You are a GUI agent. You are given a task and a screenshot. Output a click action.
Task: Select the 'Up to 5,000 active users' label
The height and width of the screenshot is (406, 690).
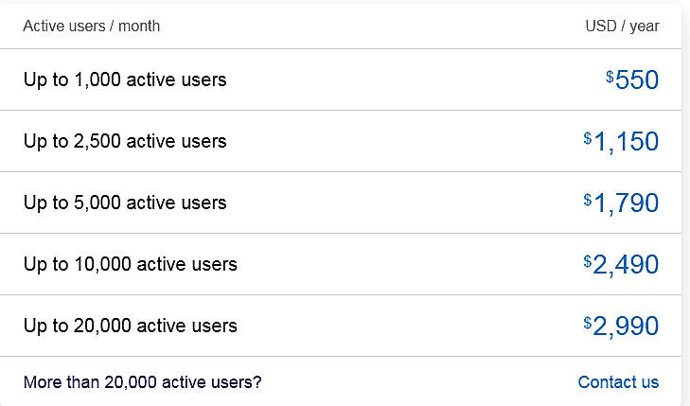[x=125, y=203]
